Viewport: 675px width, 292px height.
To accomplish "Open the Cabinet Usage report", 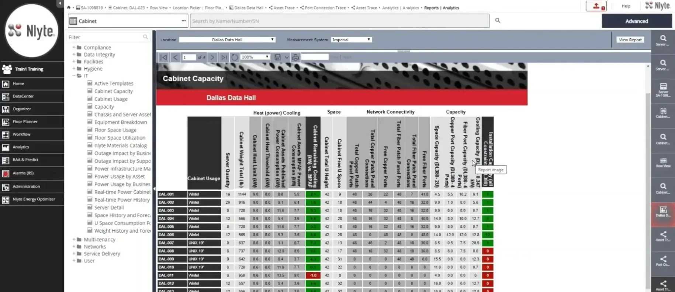I will (x=111, y=99).
